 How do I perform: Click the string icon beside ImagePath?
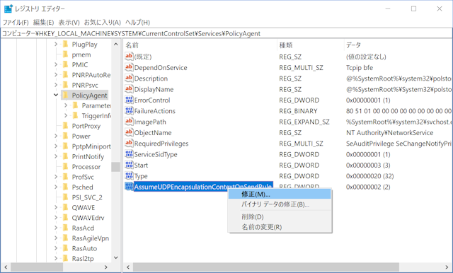(129, 122)
